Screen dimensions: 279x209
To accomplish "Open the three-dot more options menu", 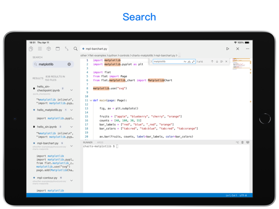I will pyautogui.click(x=248, y=48).
